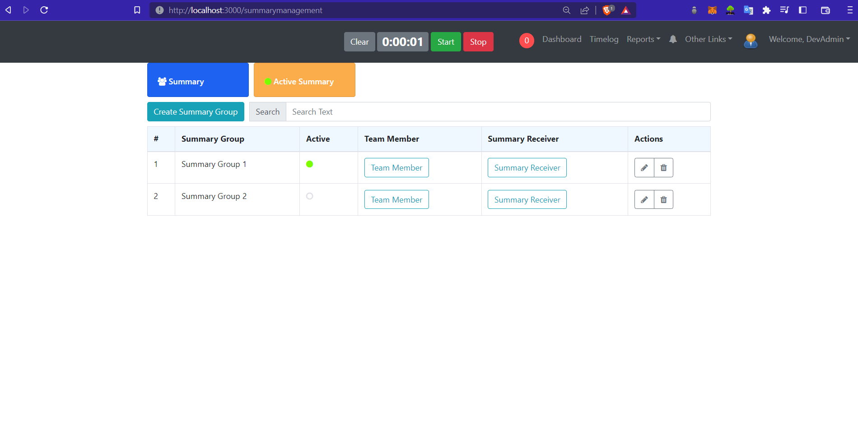The height and width of the screenshot is (434, 858).
Task: Click the Search label button
Action: coord(267,112)
